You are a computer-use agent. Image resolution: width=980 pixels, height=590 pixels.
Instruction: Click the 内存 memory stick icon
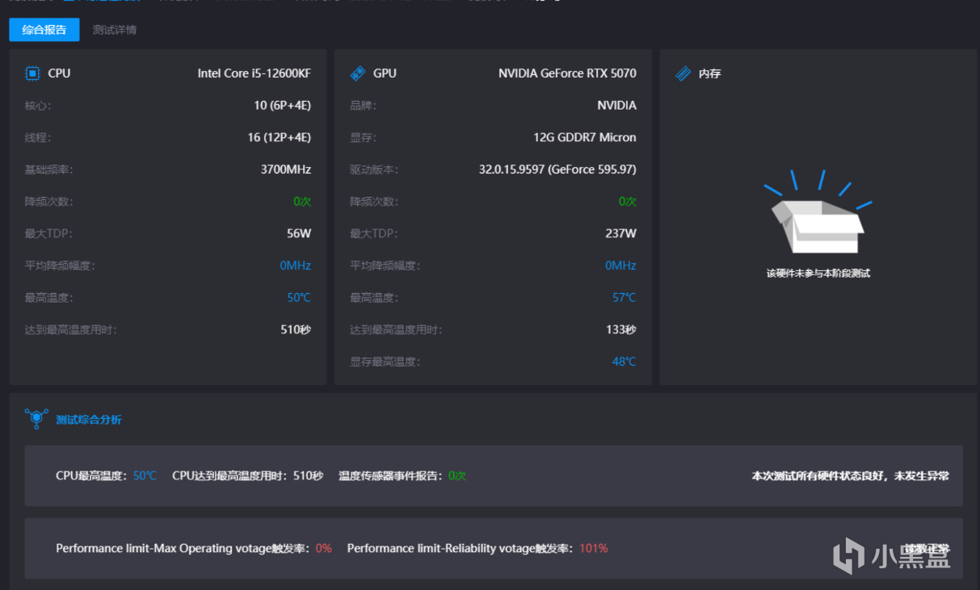coord(683,73)
